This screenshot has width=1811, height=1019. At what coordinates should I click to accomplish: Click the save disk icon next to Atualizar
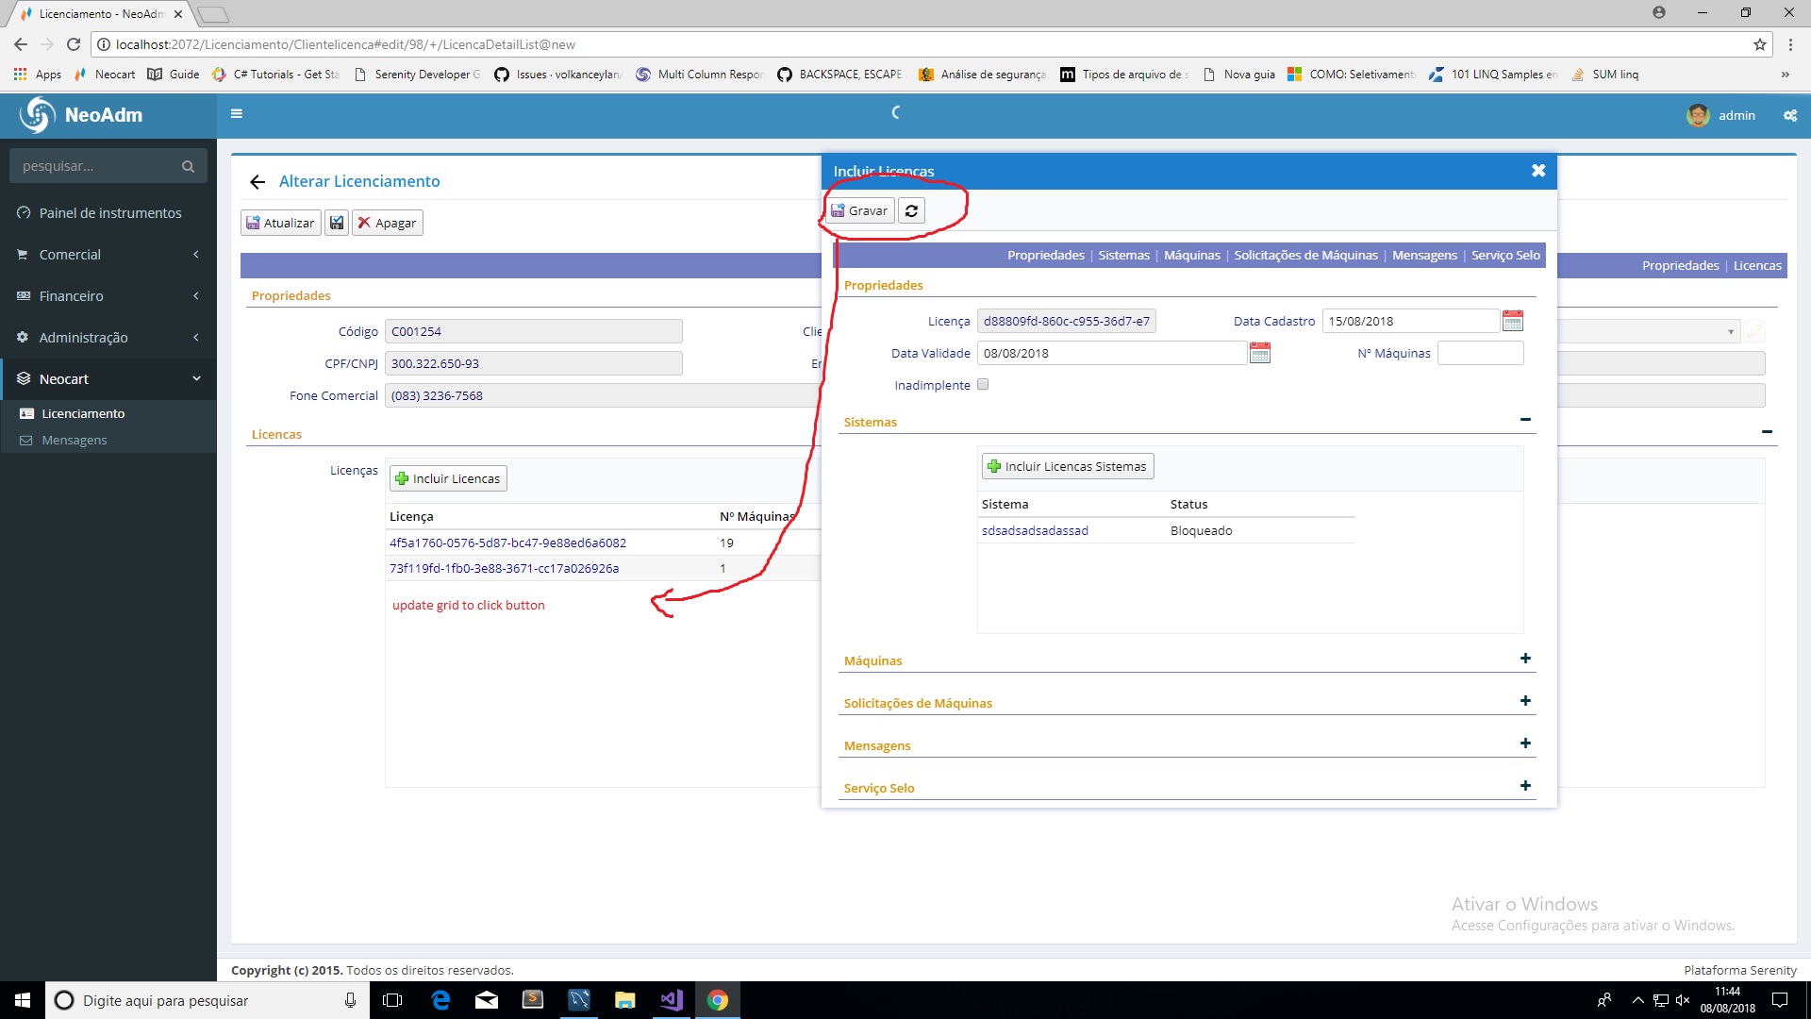[337, 223]
